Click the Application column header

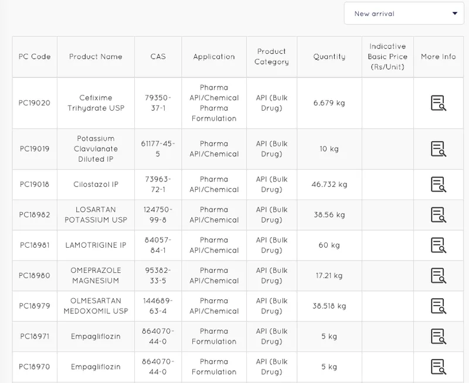pyautogui.click(x=214, y=57)
